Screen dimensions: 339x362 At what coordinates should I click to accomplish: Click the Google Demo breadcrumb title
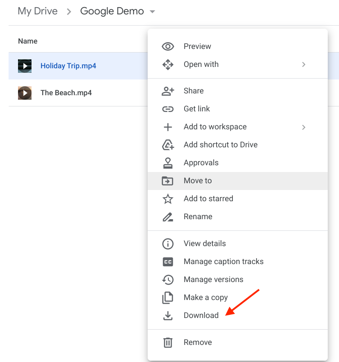(x=112, y=11)
